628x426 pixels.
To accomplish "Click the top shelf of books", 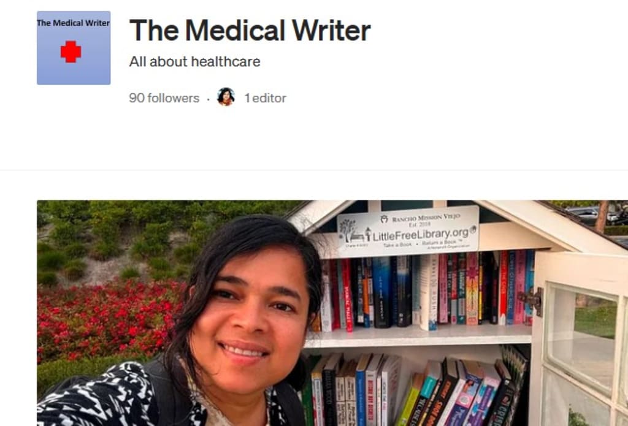I will point(424,293).
